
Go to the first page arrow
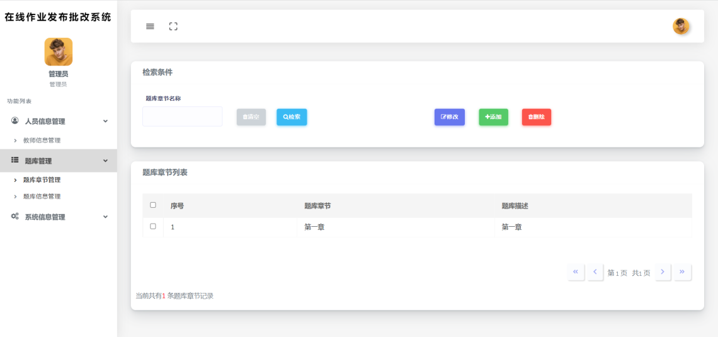tap(576, 272)
